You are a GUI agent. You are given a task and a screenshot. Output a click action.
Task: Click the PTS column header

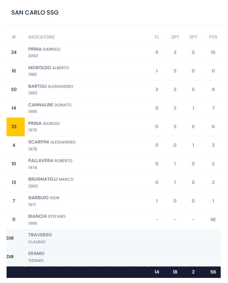click(213, 37)
